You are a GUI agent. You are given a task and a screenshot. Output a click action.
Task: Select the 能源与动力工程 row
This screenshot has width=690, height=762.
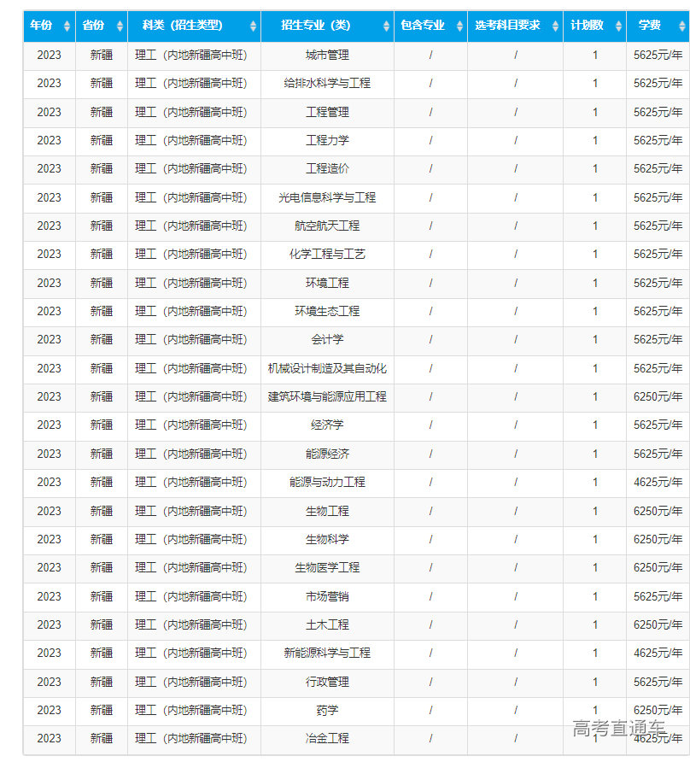pos(327,482)
